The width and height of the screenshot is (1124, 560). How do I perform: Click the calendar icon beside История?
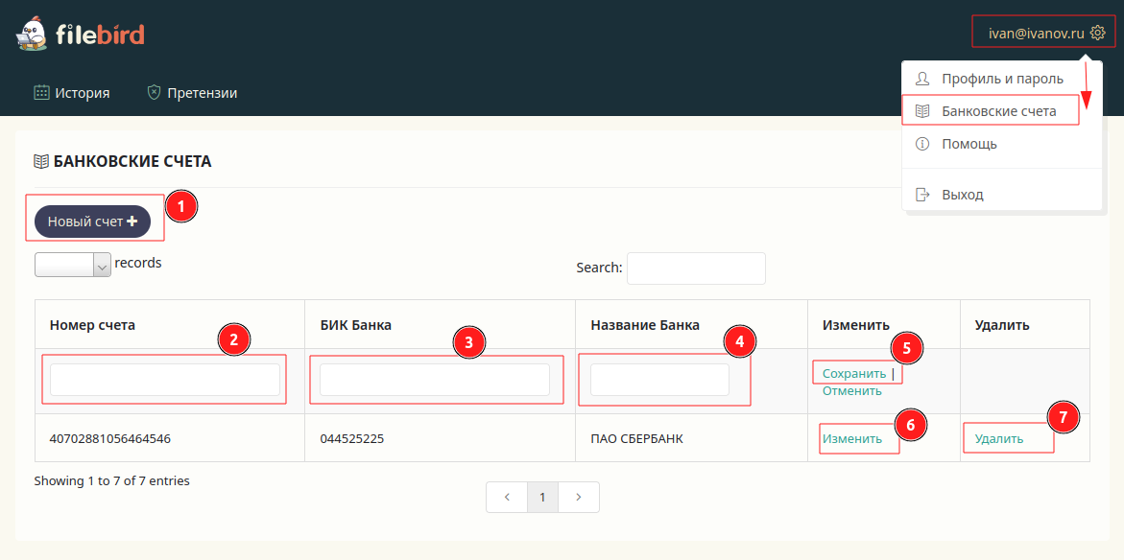(41, 93)
